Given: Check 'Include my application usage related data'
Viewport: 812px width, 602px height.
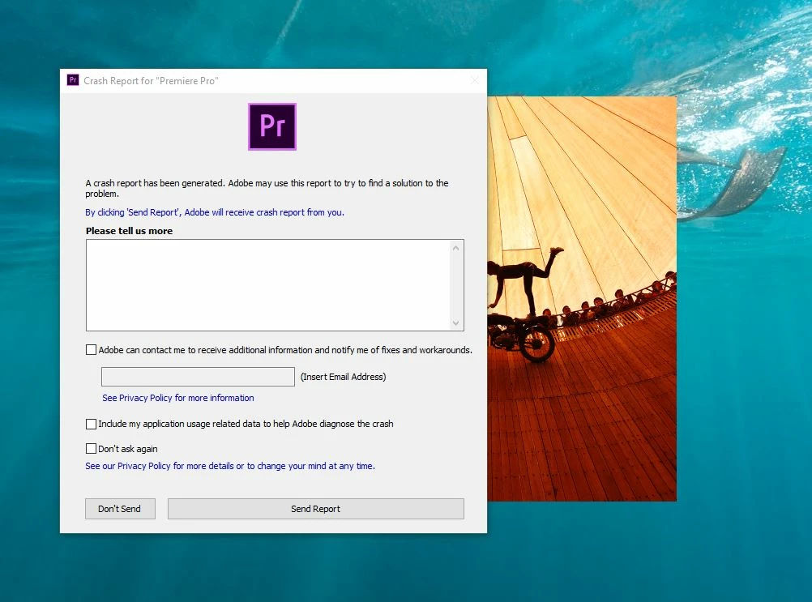Looking at the screenshot, I should [x=91, y=424].
